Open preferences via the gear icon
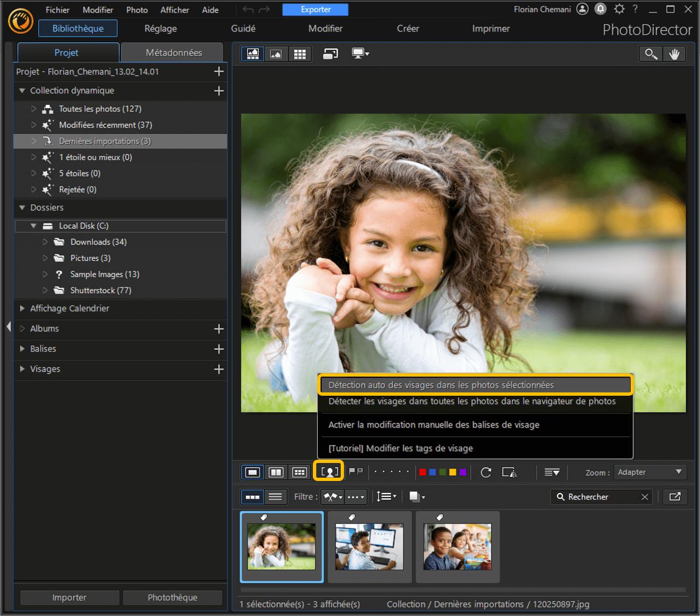The image size is (700, 616). point(619,9)
